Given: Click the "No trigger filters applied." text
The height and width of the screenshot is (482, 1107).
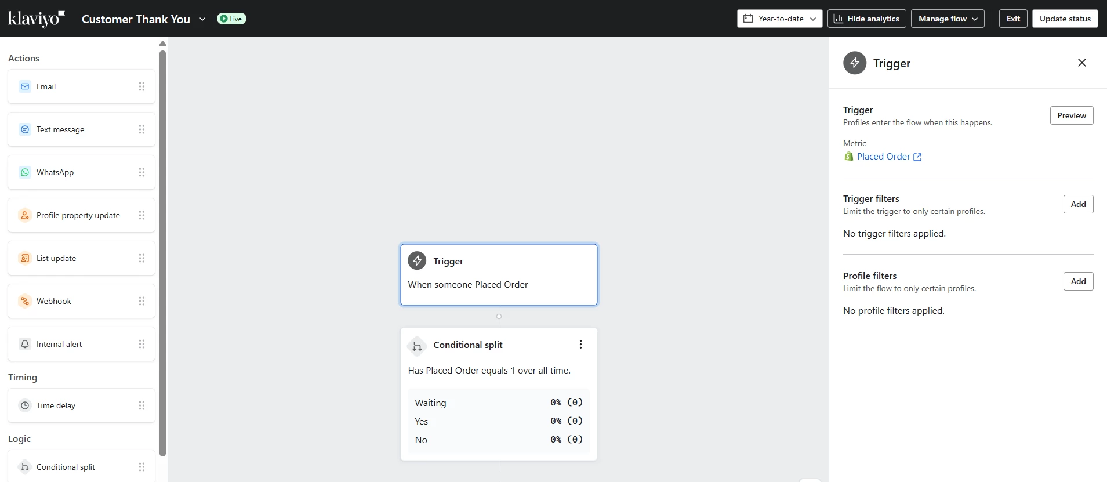Looking at the screenshot, I should pos(894,234).
